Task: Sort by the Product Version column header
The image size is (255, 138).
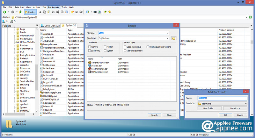Action: [x=226, y=30]
